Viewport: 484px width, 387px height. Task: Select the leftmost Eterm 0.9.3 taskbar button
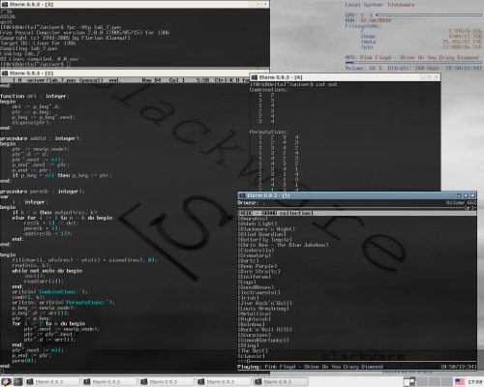point(52,382)
